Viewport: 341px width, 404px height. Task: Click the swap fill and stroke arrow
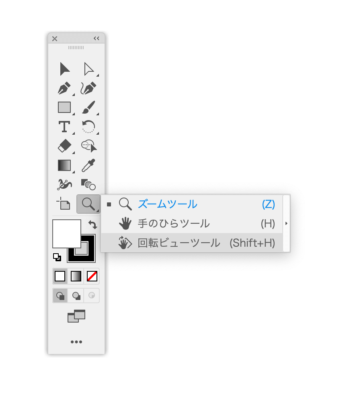coord(92,225)
